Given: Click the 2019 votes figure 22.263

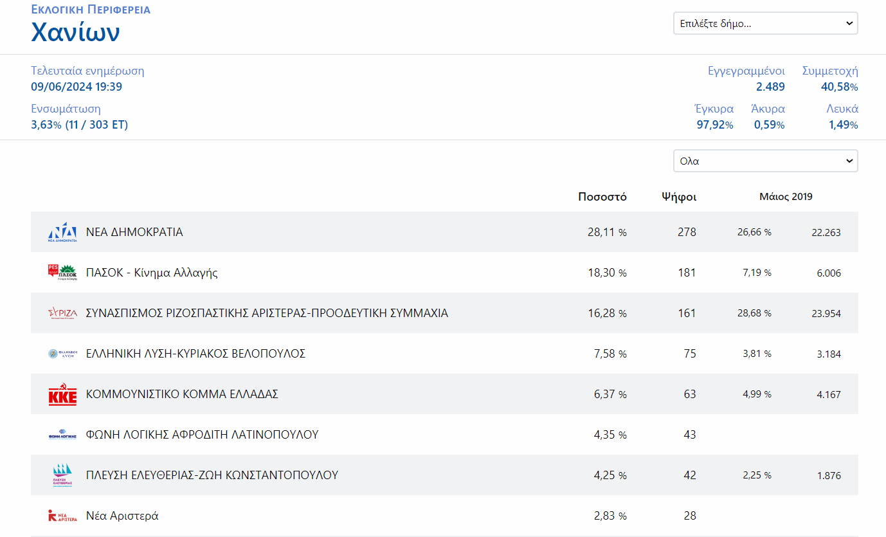Looking at the screenshot, I should tap(826, 233).
